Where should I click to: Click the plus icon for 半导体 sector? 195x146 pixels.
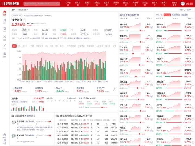193,39
